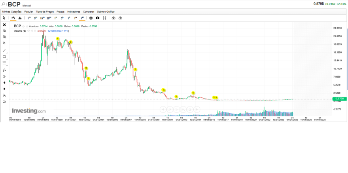Open the Minhas Cotações menu
The height and width of the screenshot is (173, 348).
(12, 11)
